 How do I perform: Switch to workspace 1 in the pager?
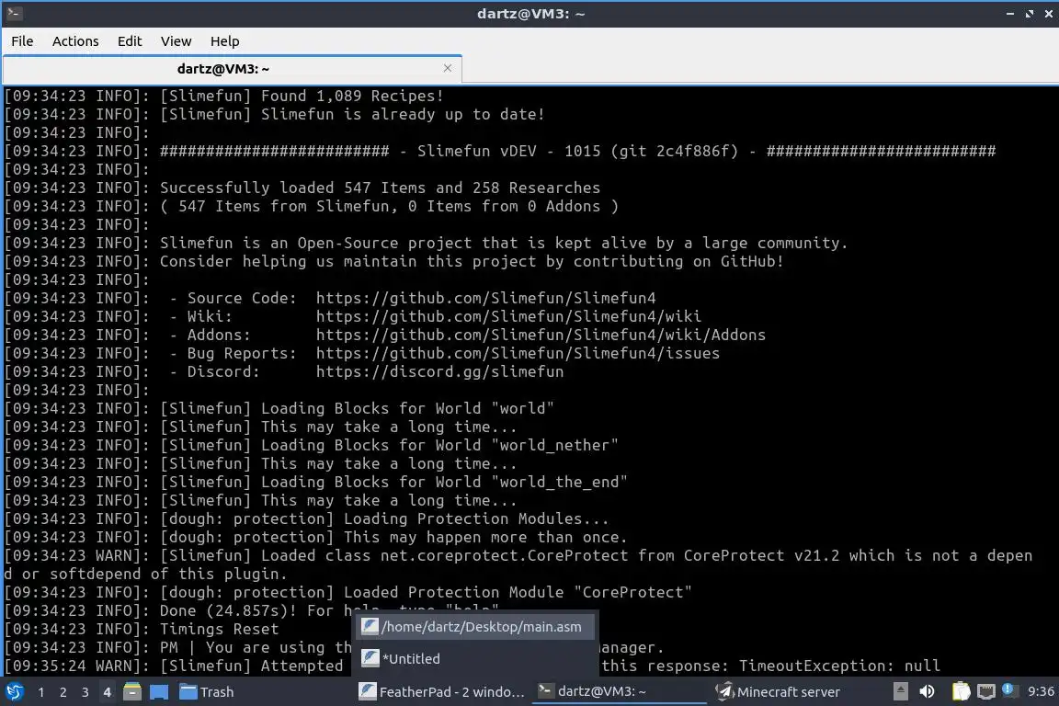pos(41,692)
